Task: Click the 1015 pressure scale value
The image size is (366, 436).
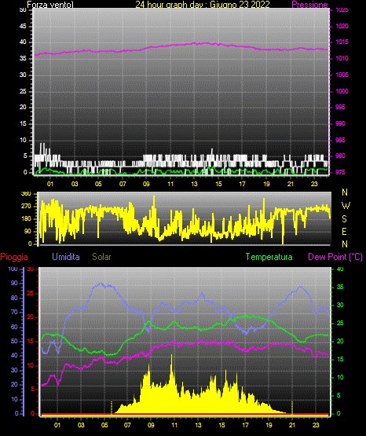Action: click(x=342, y=42)
